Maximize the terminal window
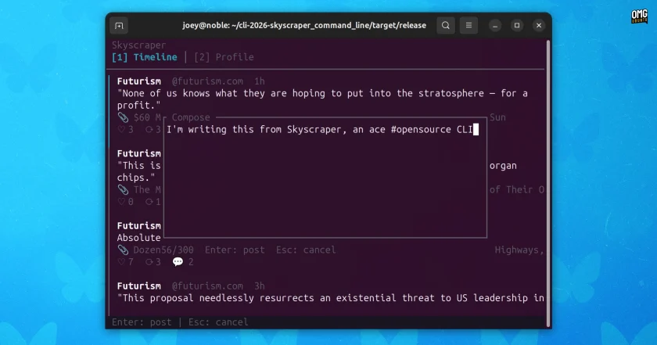This screenshot has height=345, width=657. click(517, 26)
